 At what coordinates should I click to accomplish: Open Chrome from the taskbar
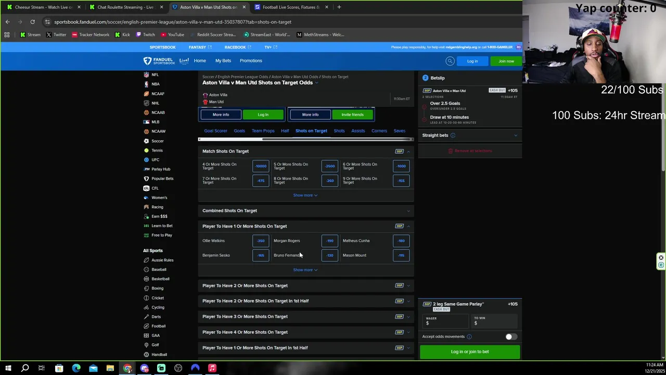point(127,368)
